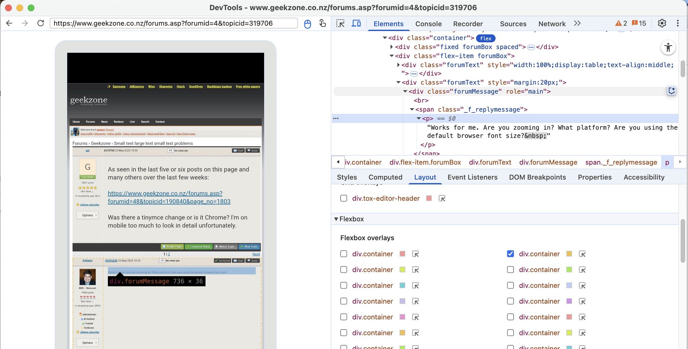Switch to the Console tab
The height and width of the screenshot is (349, 688).
(428, 24)
